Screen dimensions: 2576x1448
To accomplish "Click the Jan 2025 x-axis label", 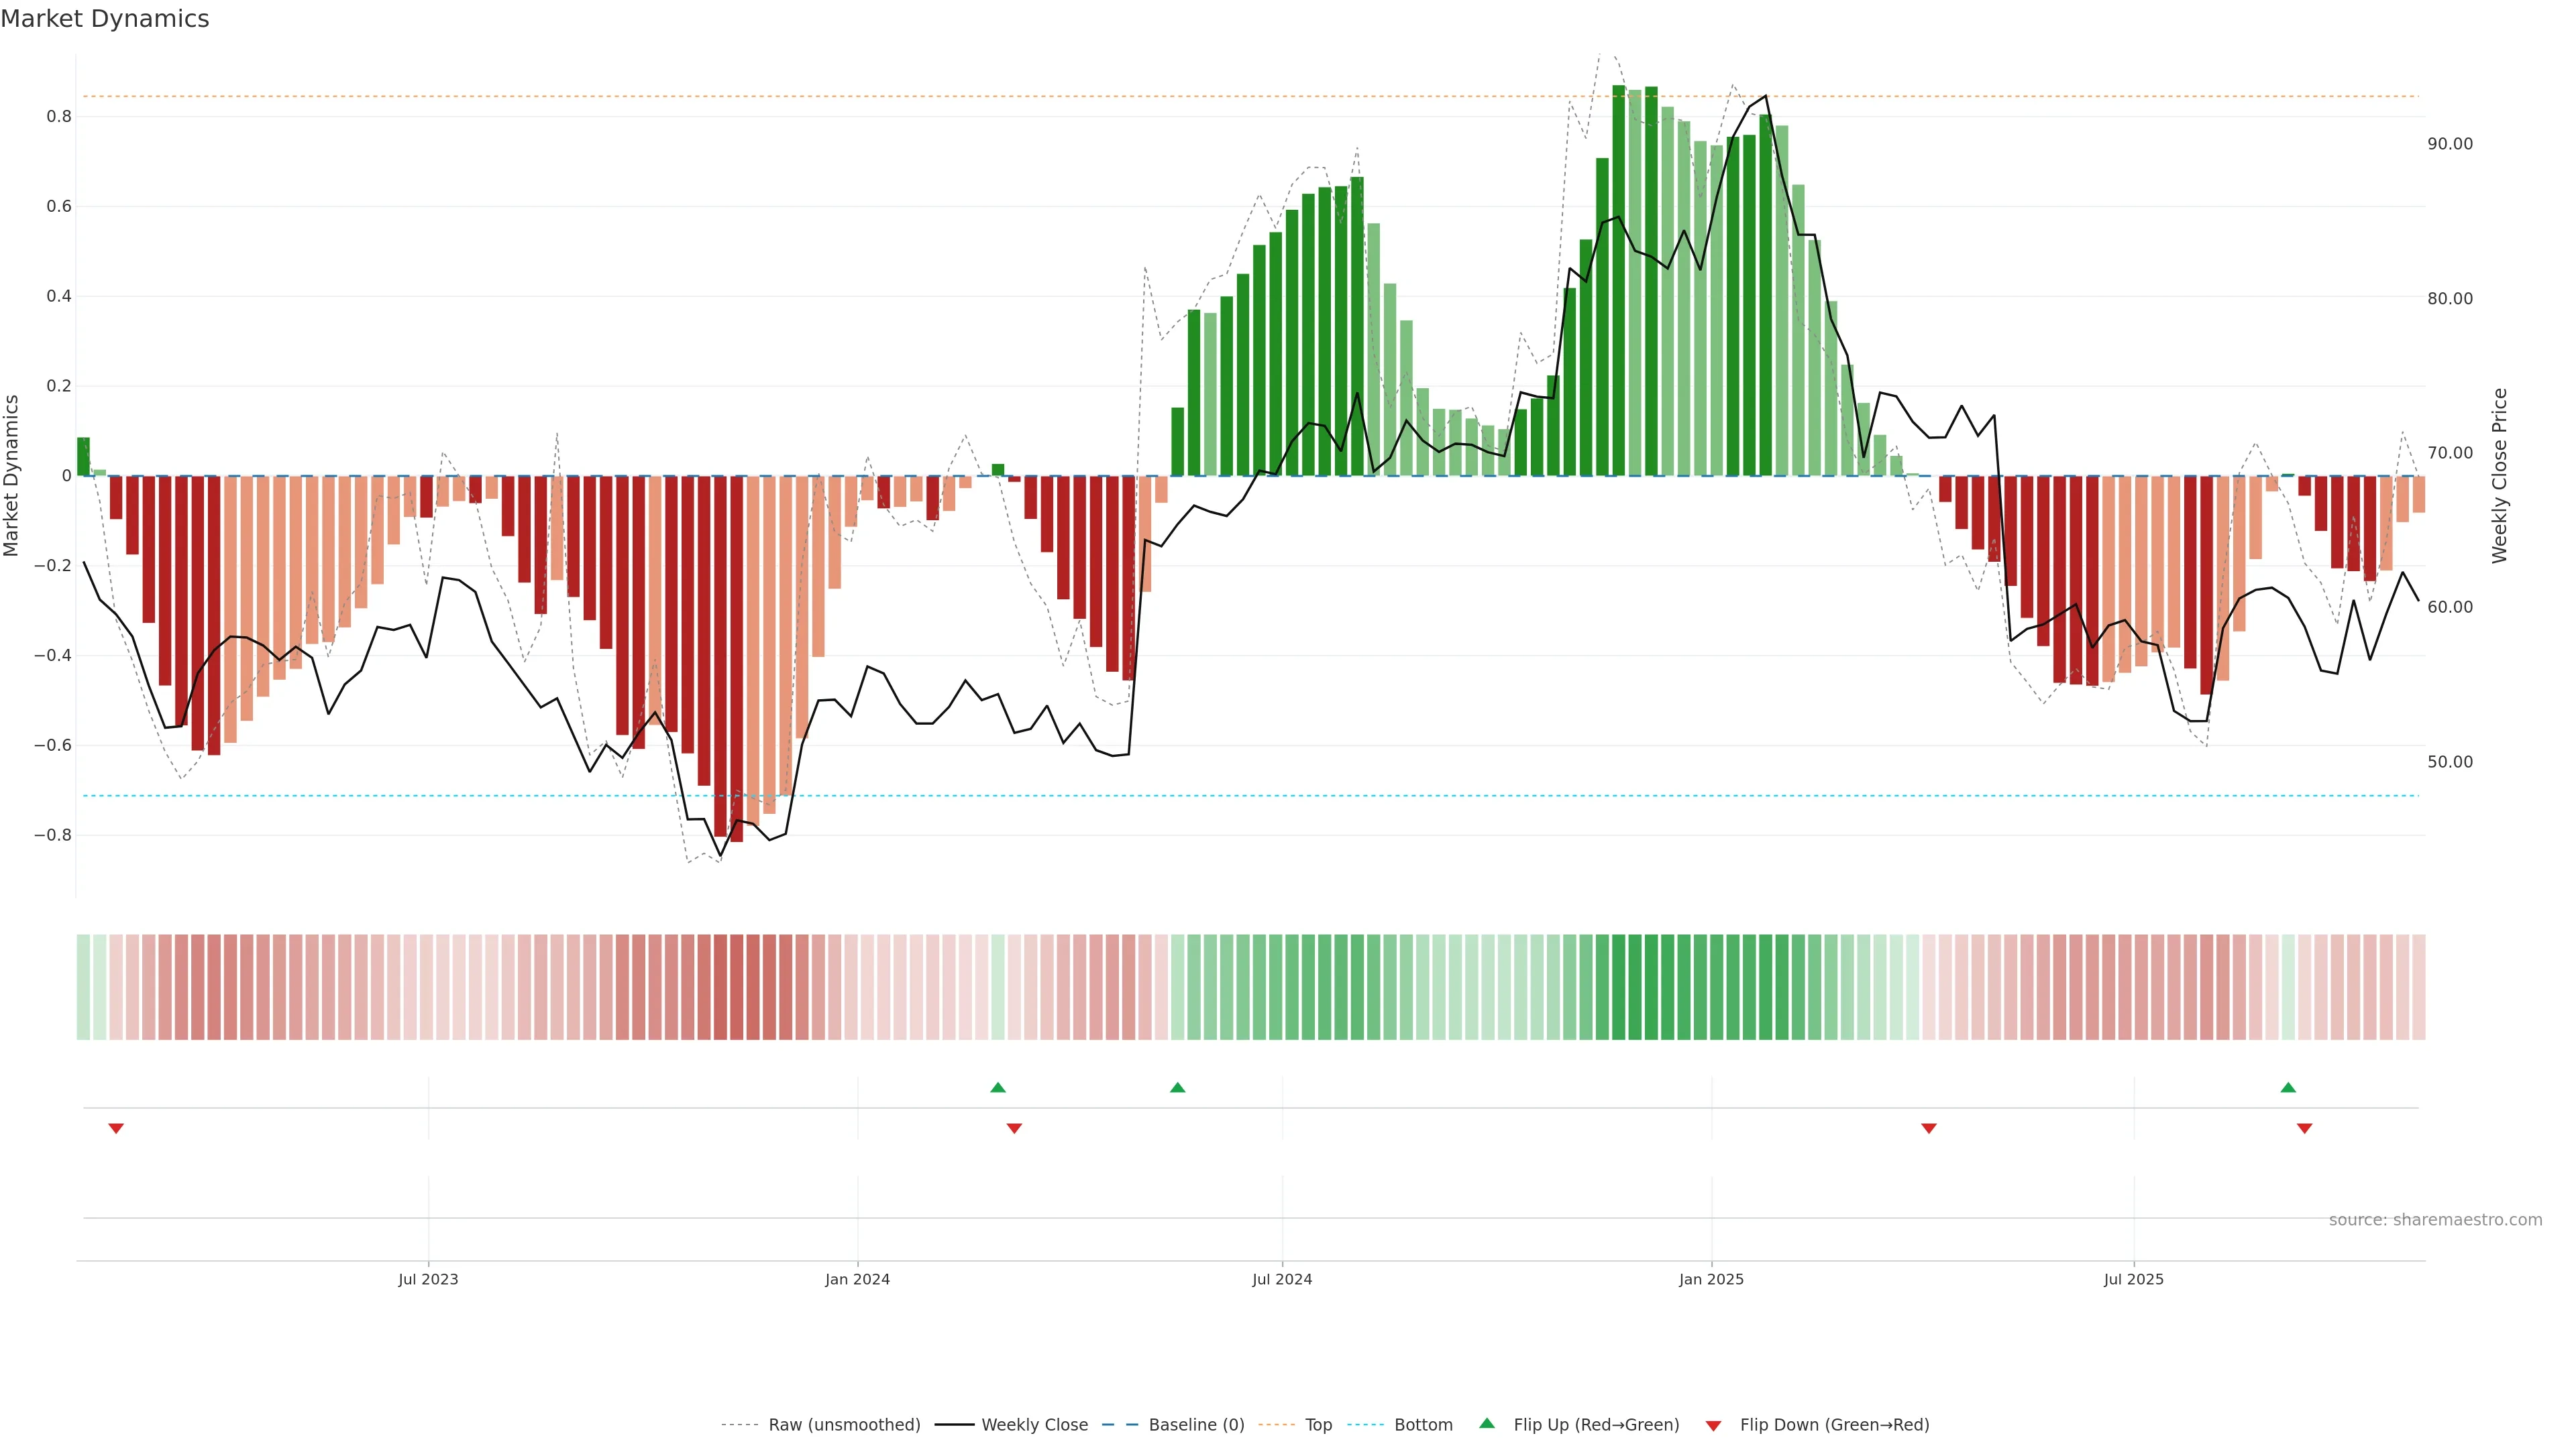I will click(x=1711, y=1279).
